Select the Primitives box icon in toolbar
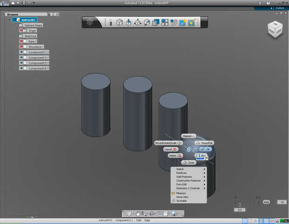This screenshot has height=224, width=289. (x=119, y=22)
